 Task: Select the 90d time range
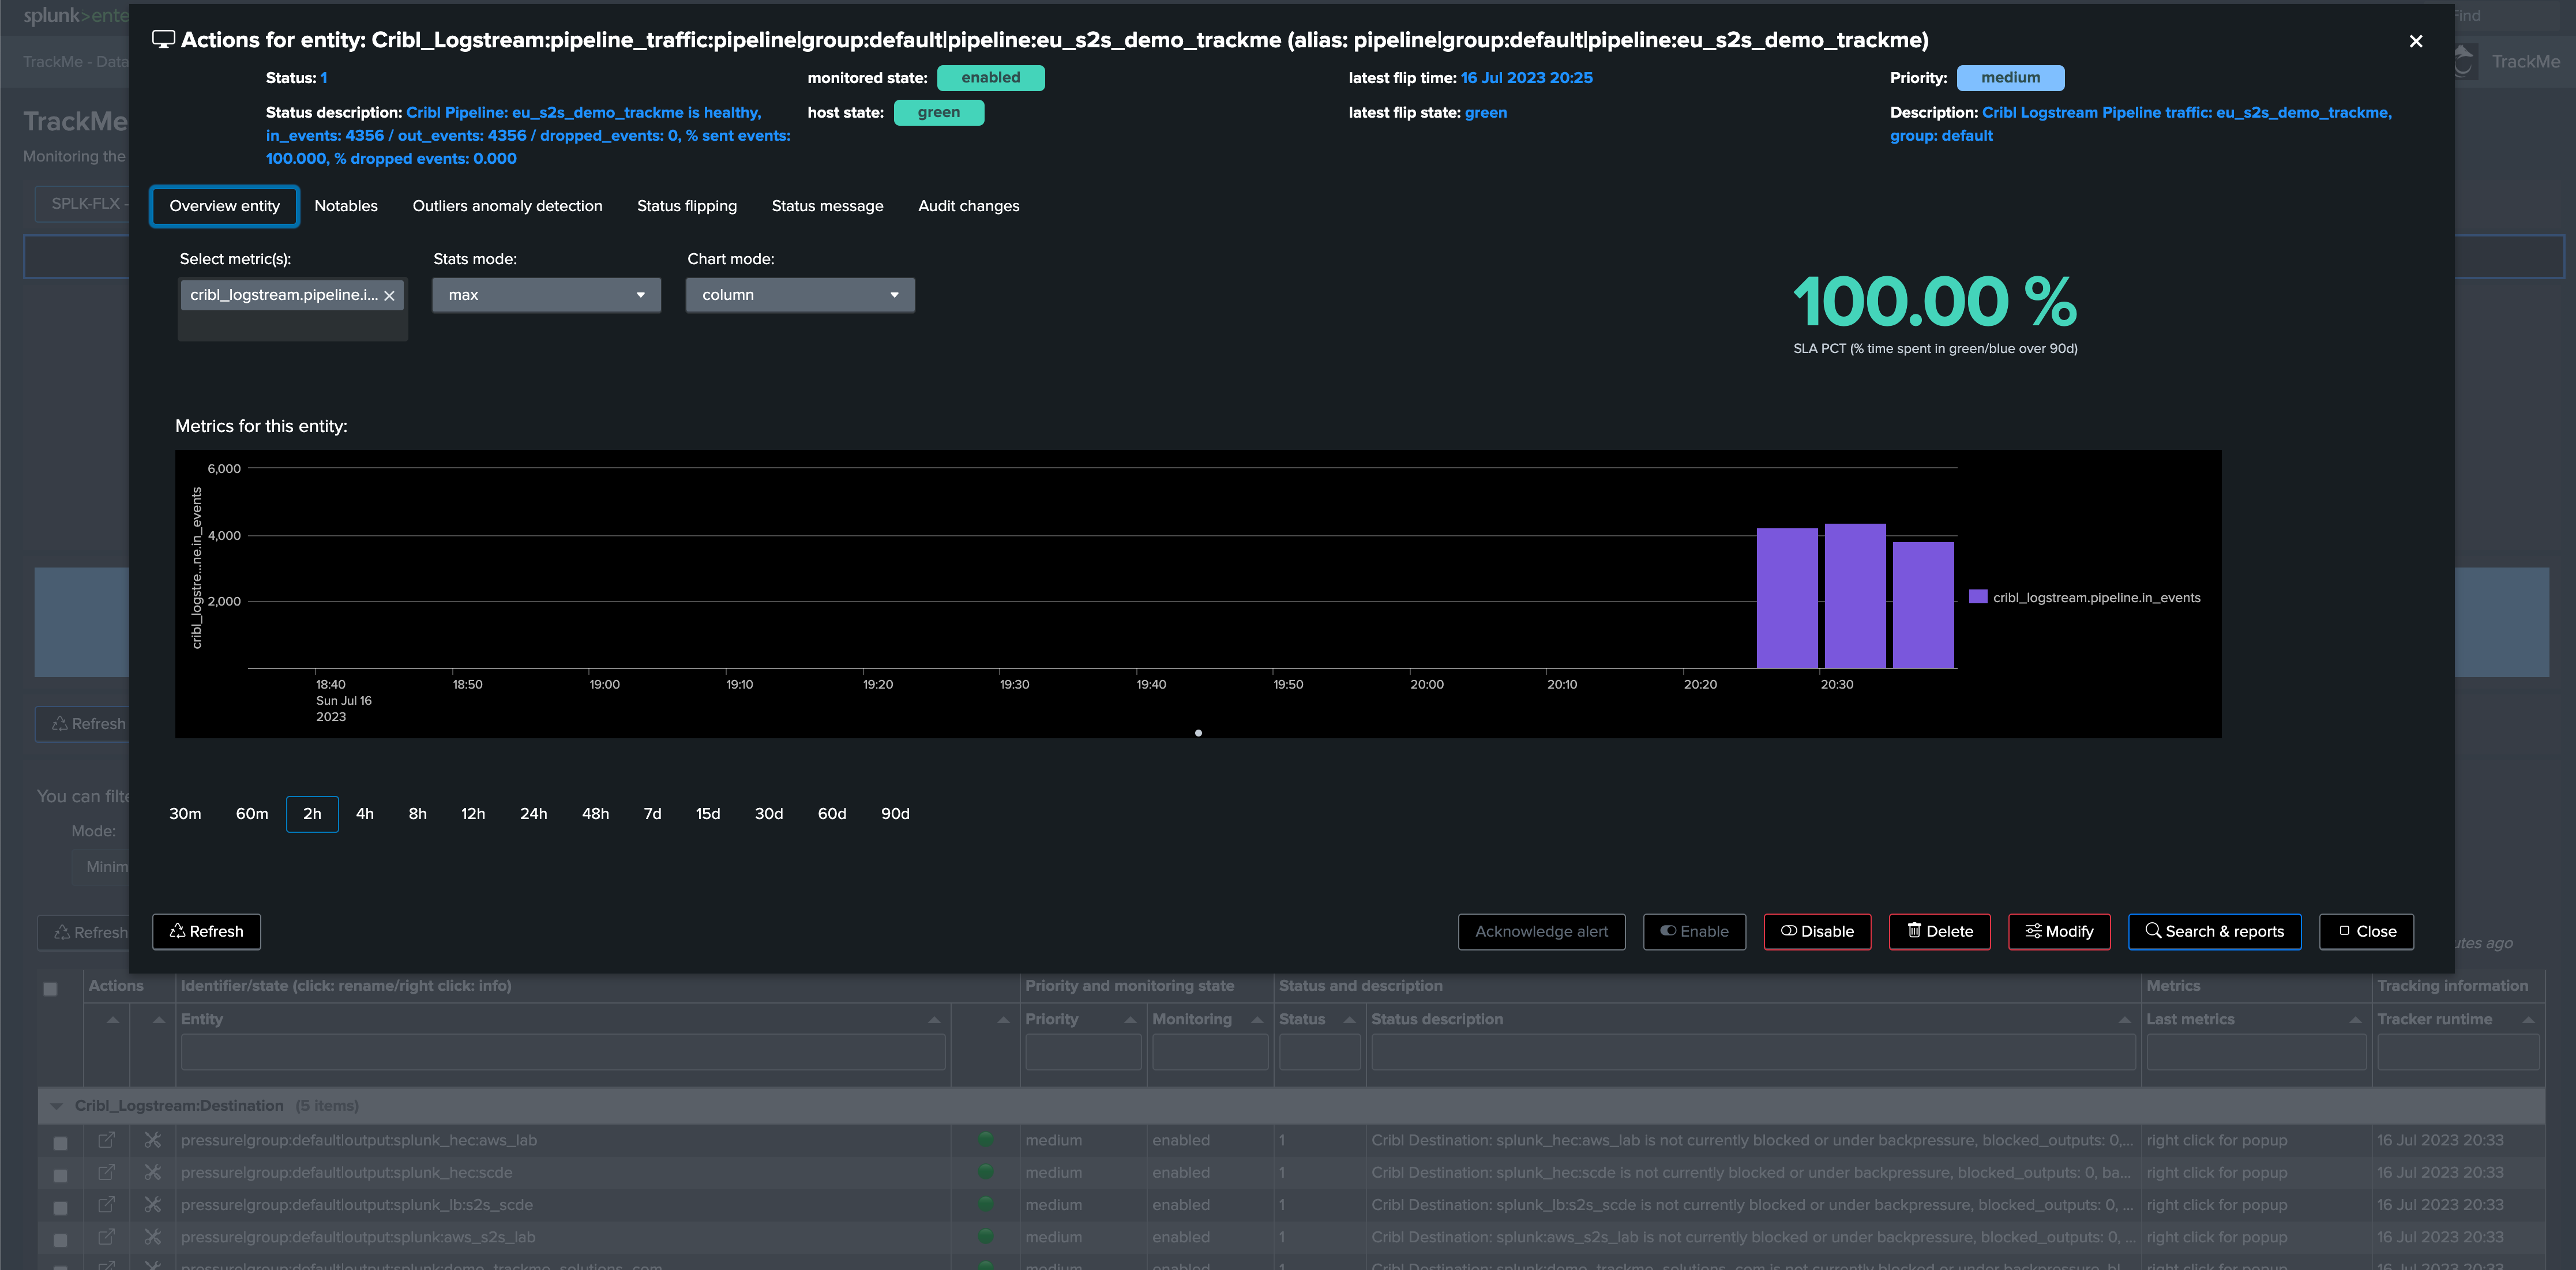pyautogui.click(x=895, y=814)
